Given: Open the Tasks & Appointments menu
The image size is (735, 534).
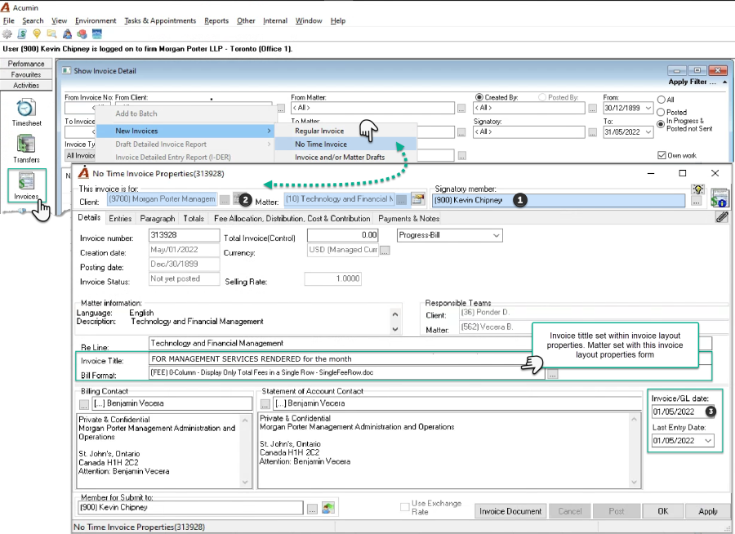Looking at the screenshot, I should tap(160, 20).
